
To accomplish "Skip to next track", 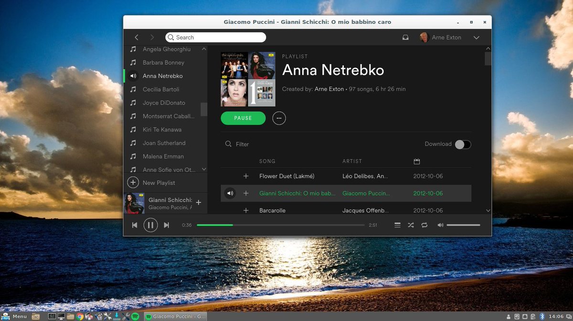I will tap(166, 225).
